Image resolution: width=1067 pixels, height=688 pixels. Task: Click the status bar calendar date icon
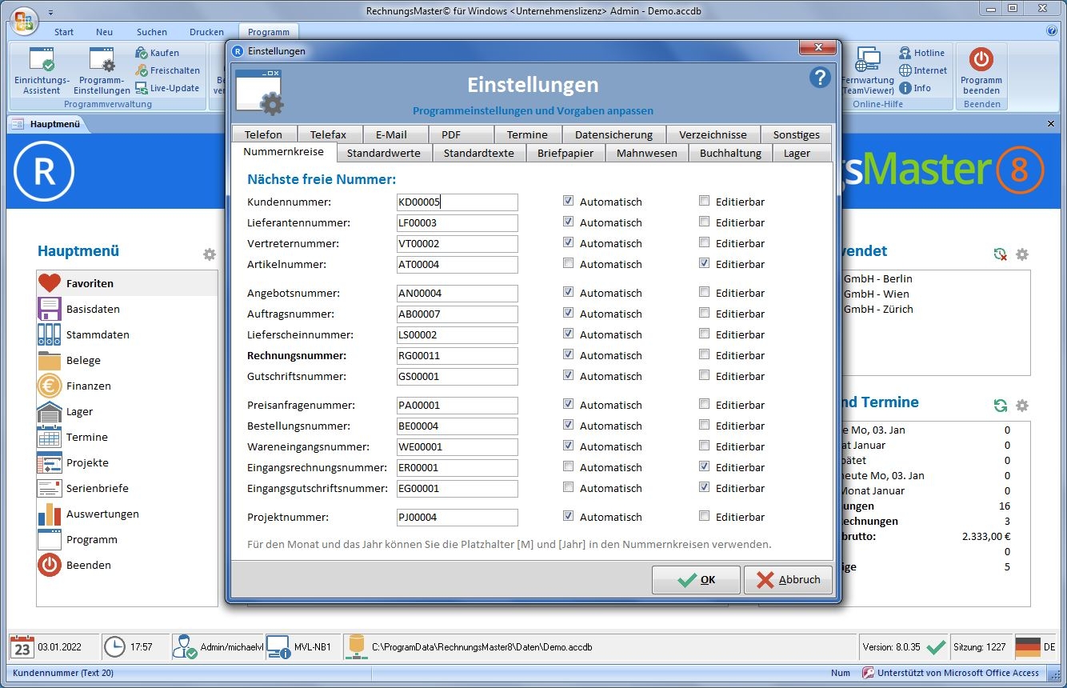(22, 646)
